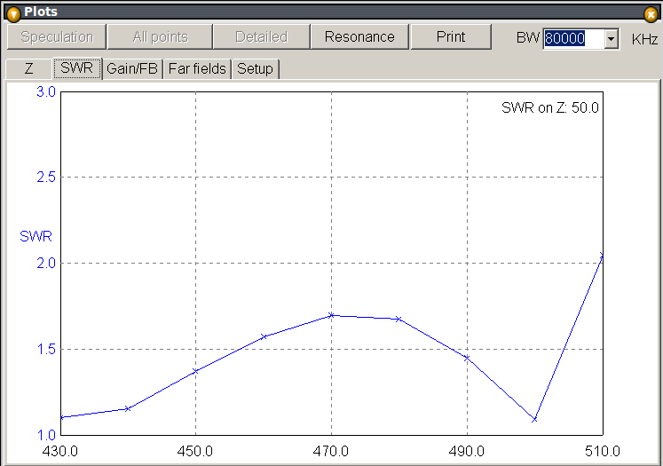
Task: Click the SWR data point at 470.0
Action: pyautogui.click(x=331, y=315)
